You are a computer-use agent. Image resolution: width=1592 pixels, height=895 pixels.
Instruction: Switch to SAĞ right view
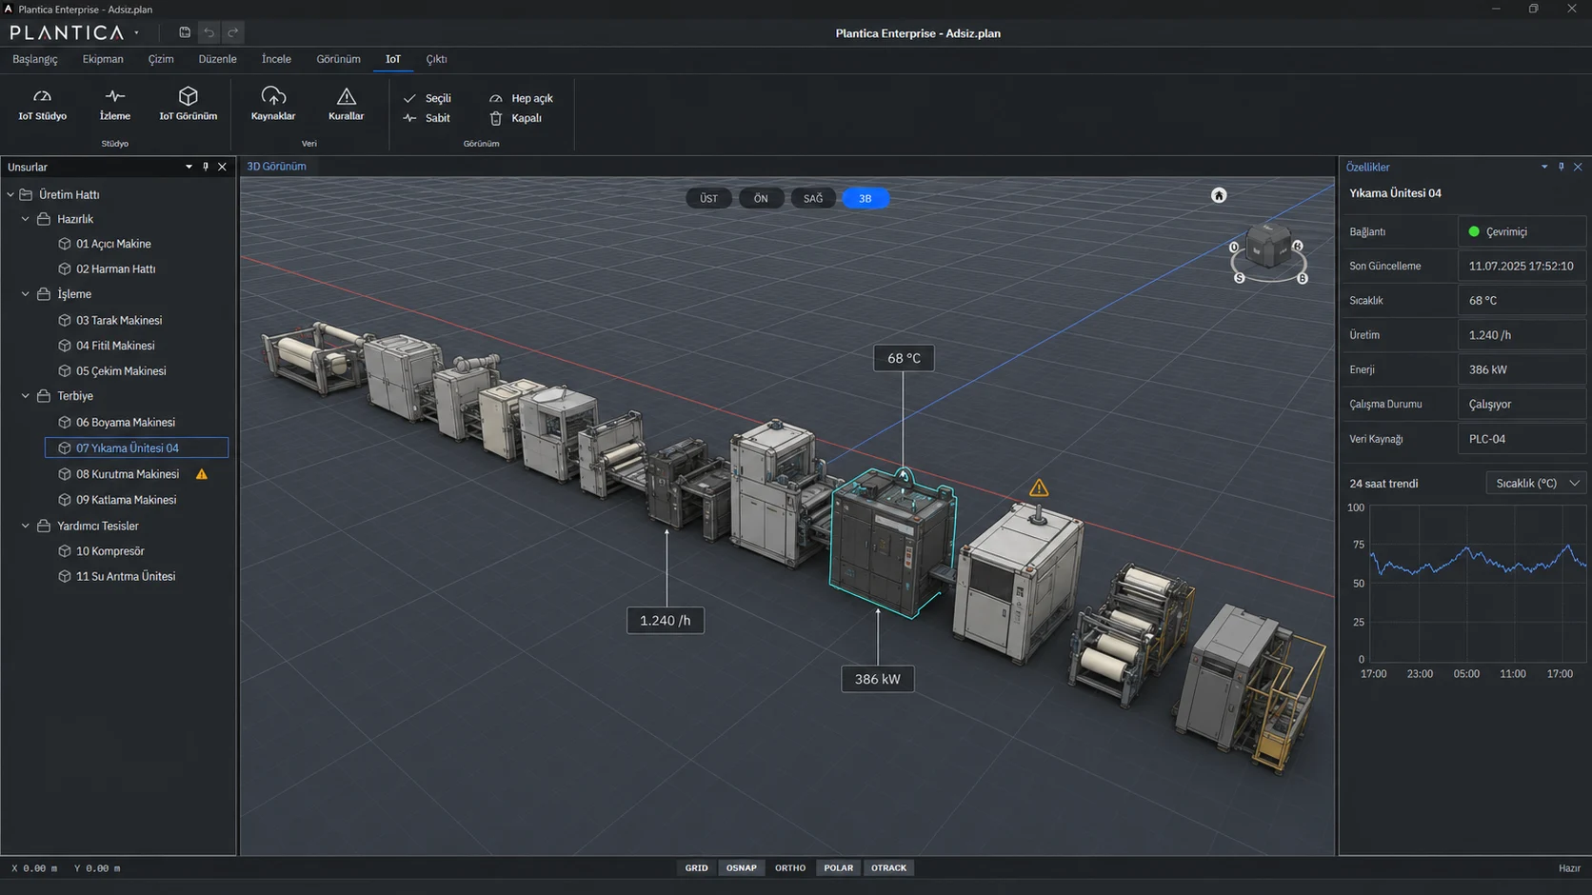tap(813, 198)
